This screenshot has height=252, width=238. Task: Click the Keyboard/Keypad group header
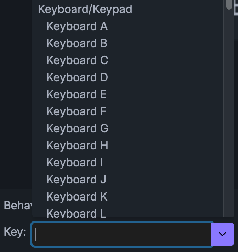click(x=85, y=9)
